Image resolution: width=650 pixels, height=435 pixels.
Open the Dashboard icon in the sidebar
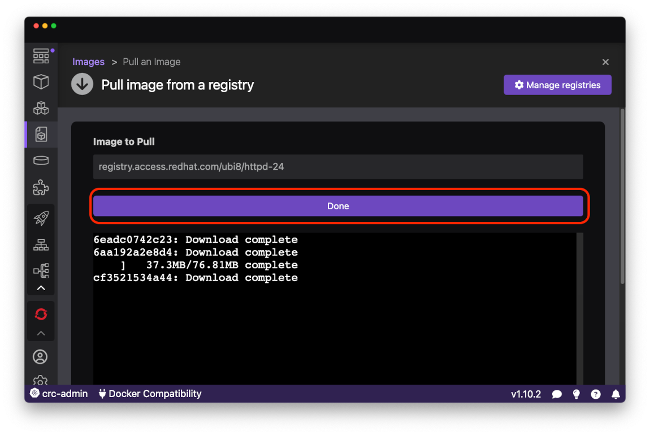(41, 56)
